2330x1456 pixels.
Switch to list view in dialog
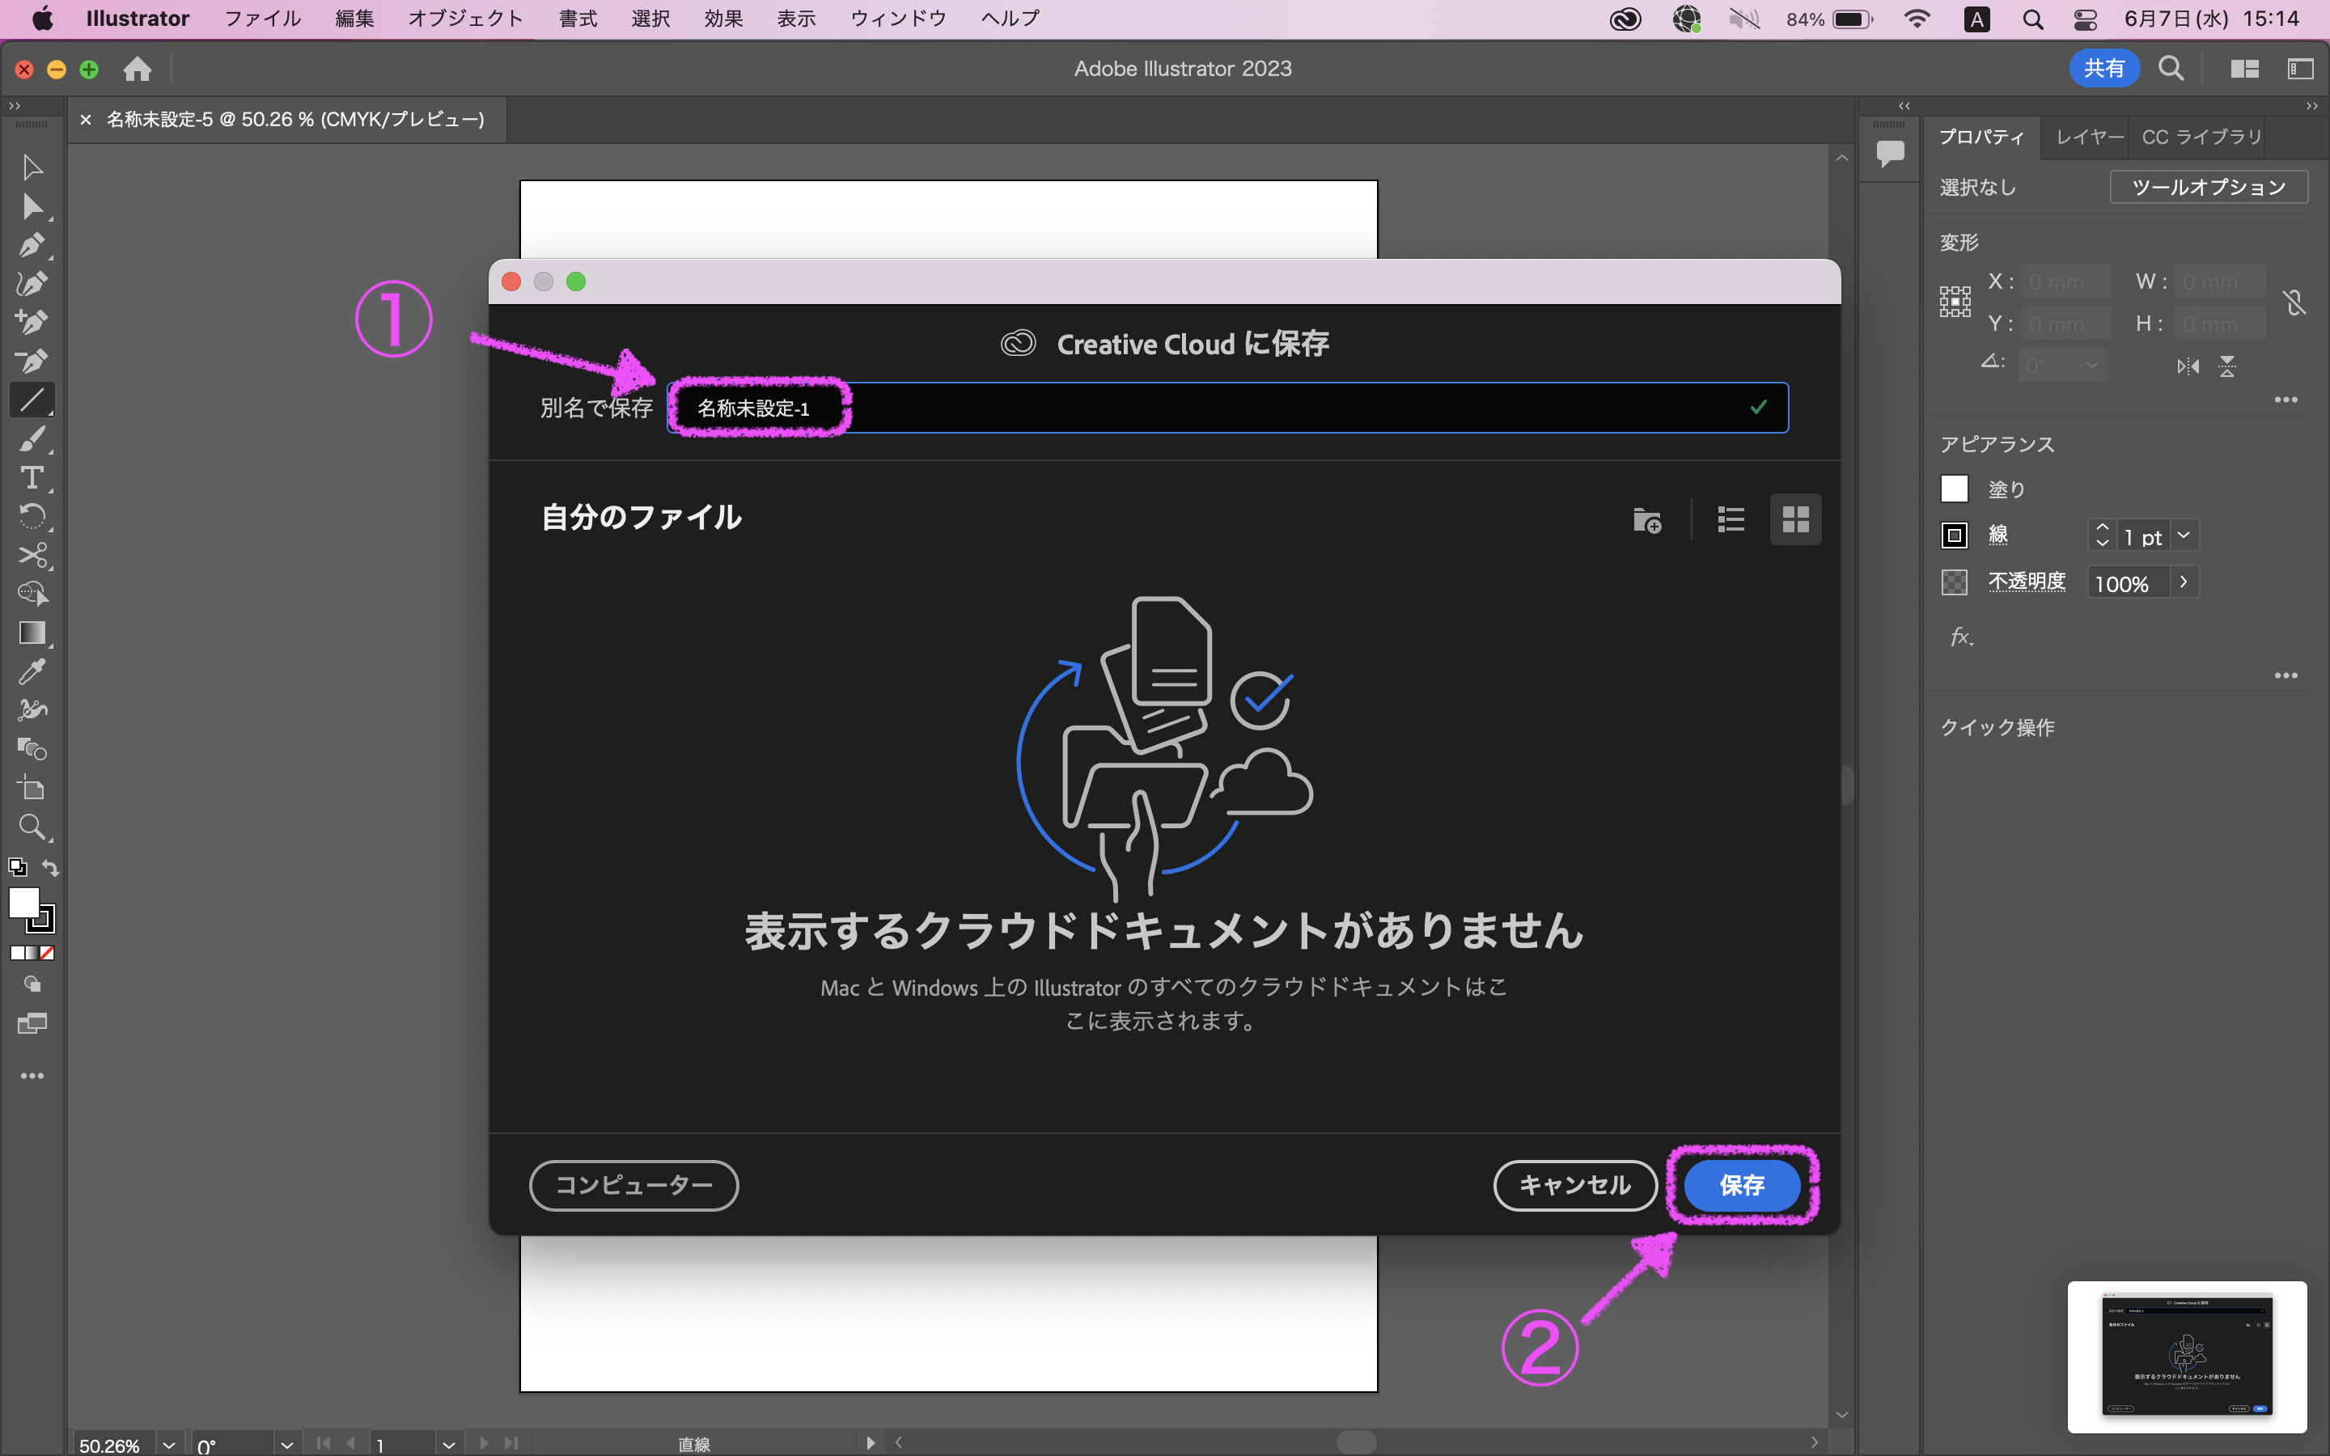[x=1731, y=520]
